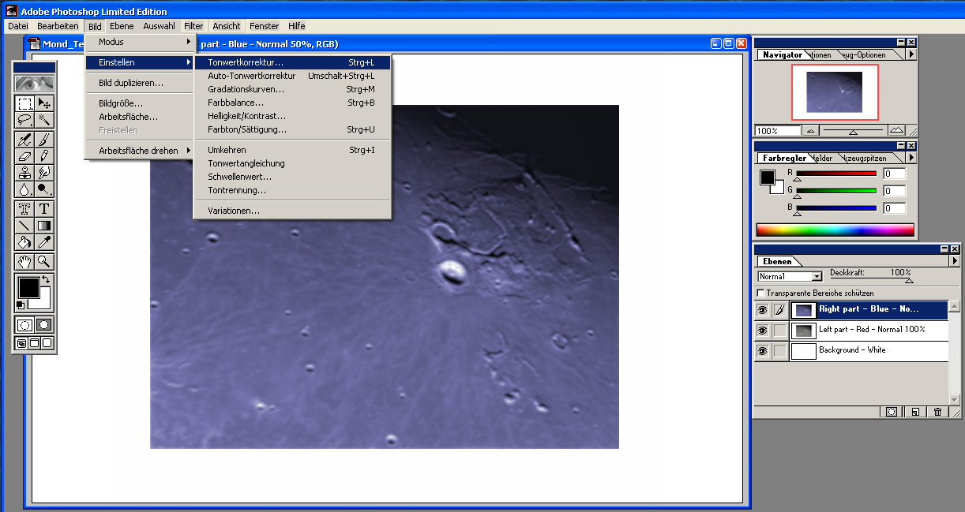The image size is (965, 512).
Task: Click the Deckkraft opacity slider
Action: [x=908, y=279]
